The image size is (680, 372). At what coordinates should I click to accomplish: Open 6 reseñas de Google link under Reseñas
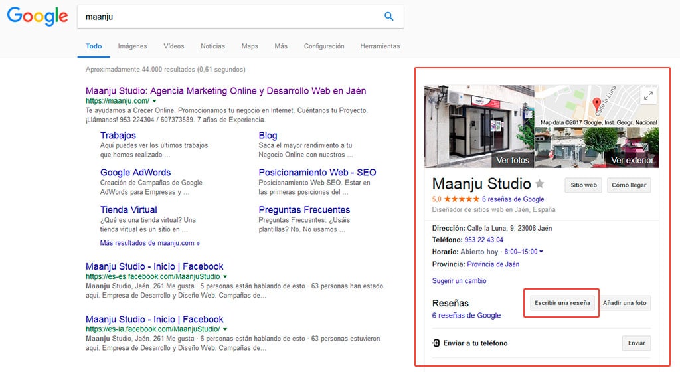466,315
